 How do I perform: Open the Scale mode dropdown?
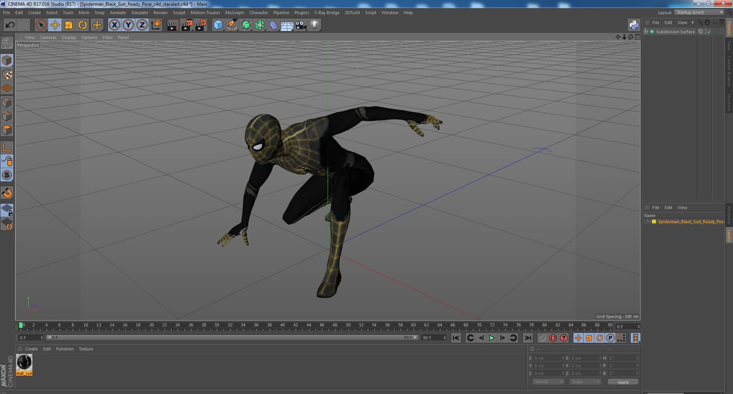click(x=586, y=382)
